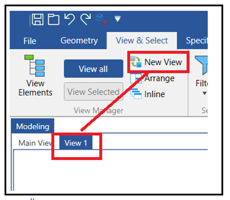The width and height of the screenshot is (230, 200).
Task: Create a New View
Action: [156, 62]
